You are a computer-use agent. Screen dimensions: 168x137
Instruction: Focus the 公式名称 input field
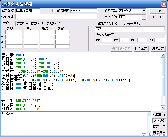pyautogui.click(x=28, y=11)
